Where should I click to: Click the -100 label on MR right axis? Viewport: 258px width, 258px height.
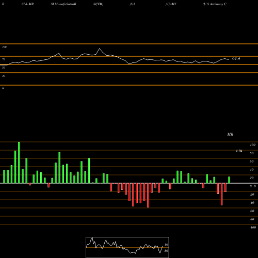(x=252, y=228)
